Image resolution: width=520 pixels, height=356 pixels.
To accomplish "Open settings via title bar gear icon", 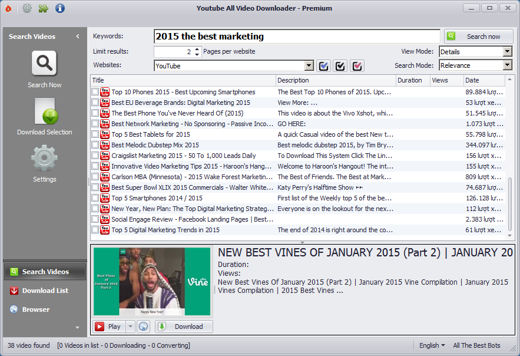I will click(27, 8).
